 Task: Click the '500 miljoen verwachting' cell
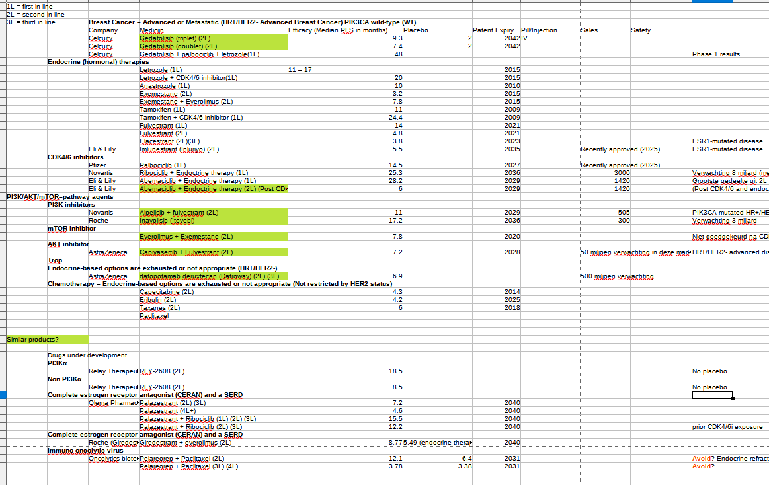[x=617, y=276]
